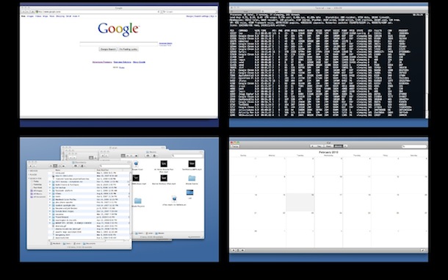Select list view icon in Documents Finder toolbar

point(55,166)
